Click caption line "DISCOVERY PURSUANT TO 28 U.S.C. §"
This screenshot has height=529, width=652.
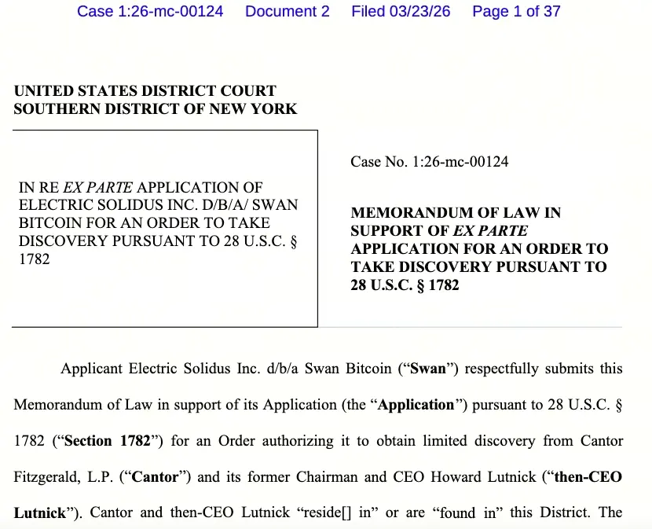tap(158, 241)
